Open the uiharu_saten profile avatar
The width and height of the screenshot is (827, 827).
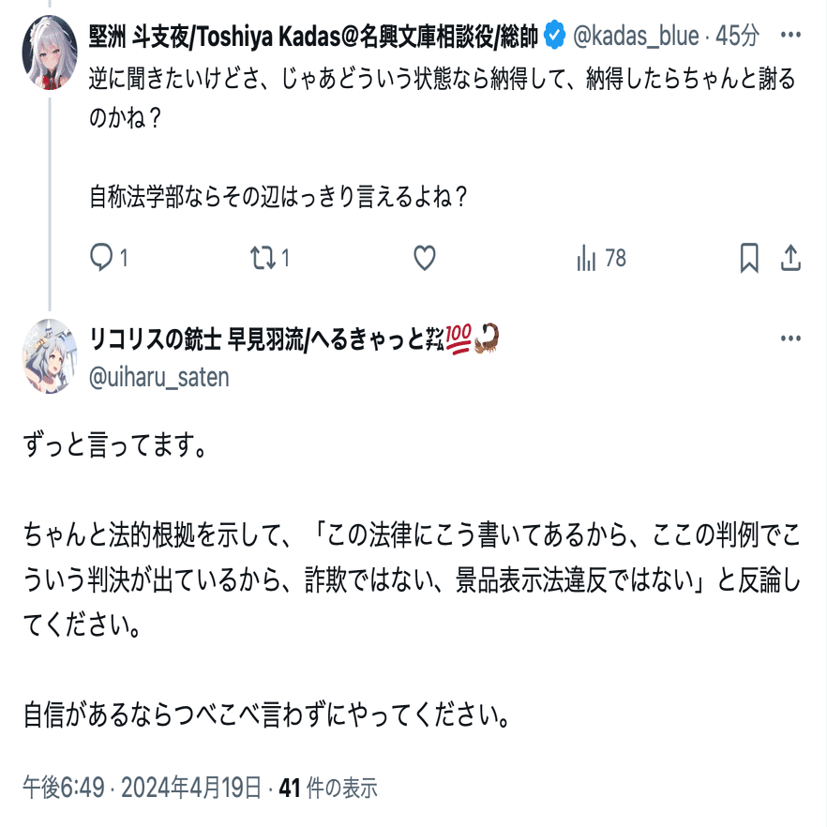[50, 355]
